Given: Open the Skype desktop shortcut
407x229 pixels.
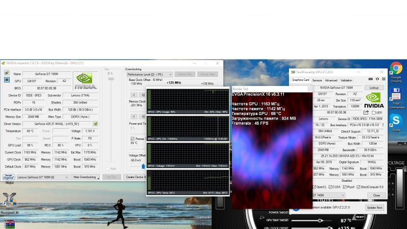Looking at the screenshot, I should (396, 123).
